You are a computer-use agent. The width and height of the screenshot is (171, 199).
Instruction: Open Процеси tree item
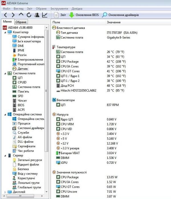(x=21, y=123)
